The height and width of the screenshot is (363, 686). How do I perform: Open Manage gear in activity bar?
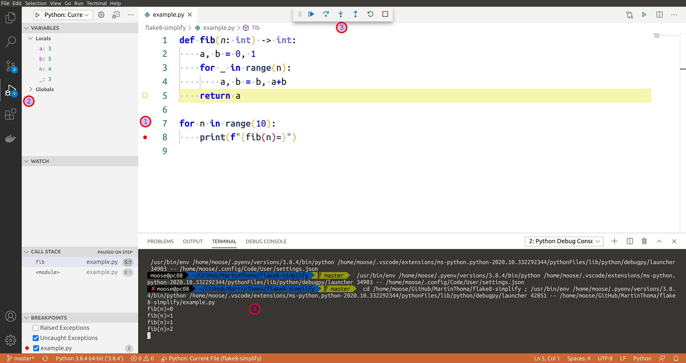click(11, 340)
